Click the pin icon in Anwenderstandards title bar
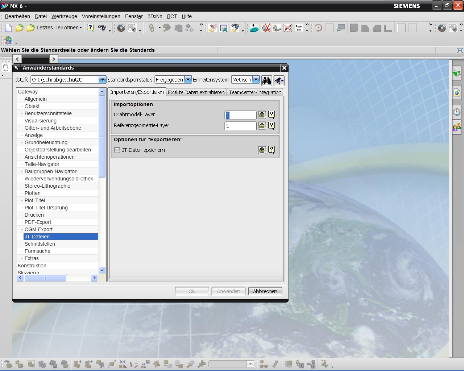The width and height of the screenshot is (464, 371). pyautogui.click(x=17, y=68)
